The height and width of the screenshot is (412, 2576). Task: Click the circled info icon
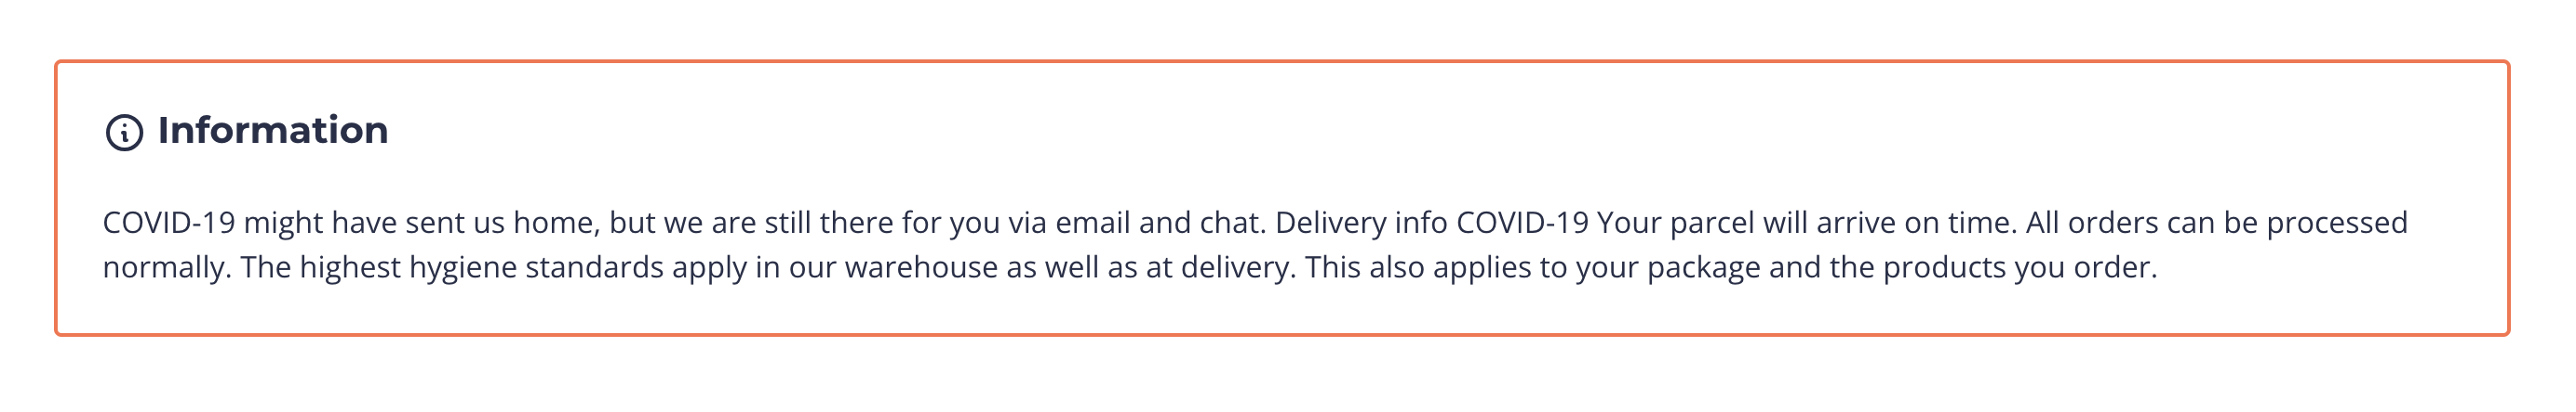(x=124, y=133)
